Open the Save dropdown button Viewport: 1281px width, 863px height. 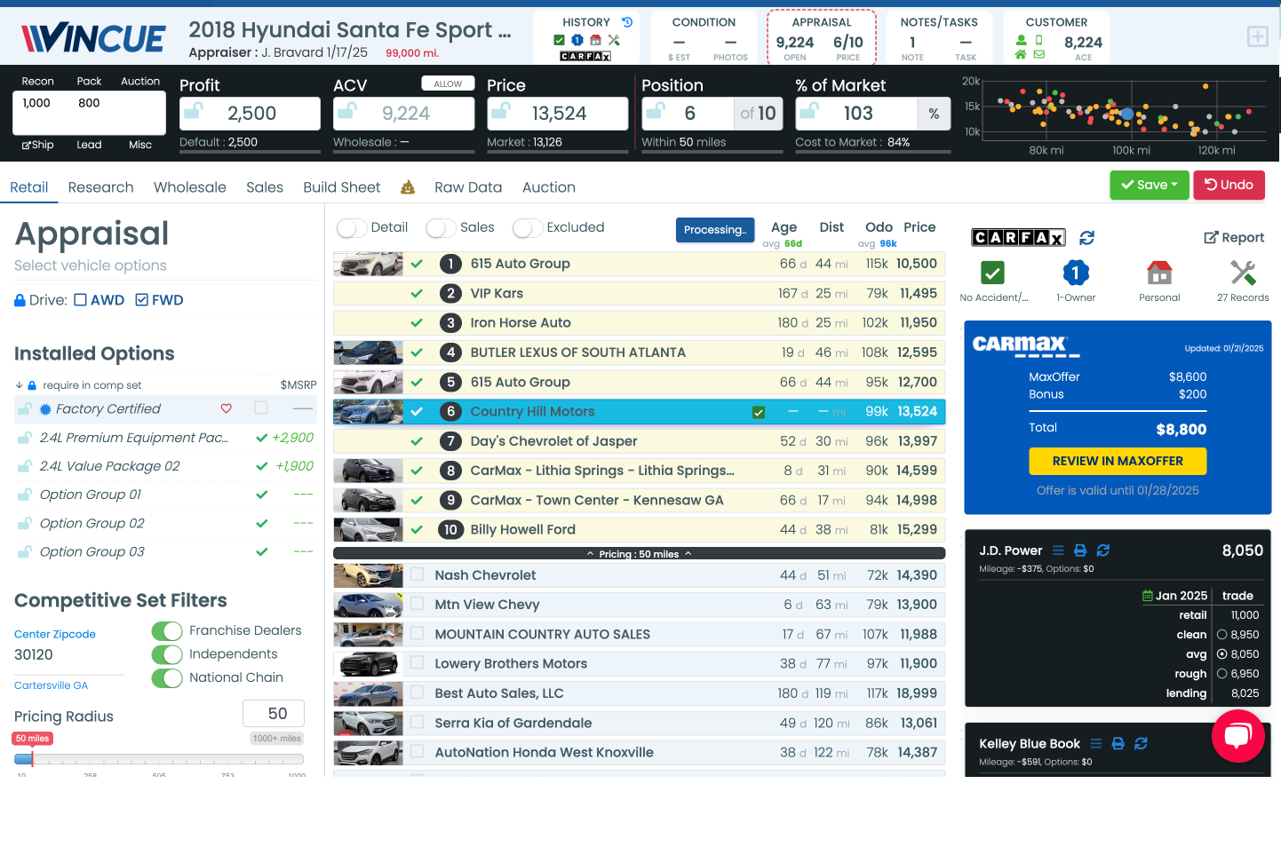tap(1149, 185)
